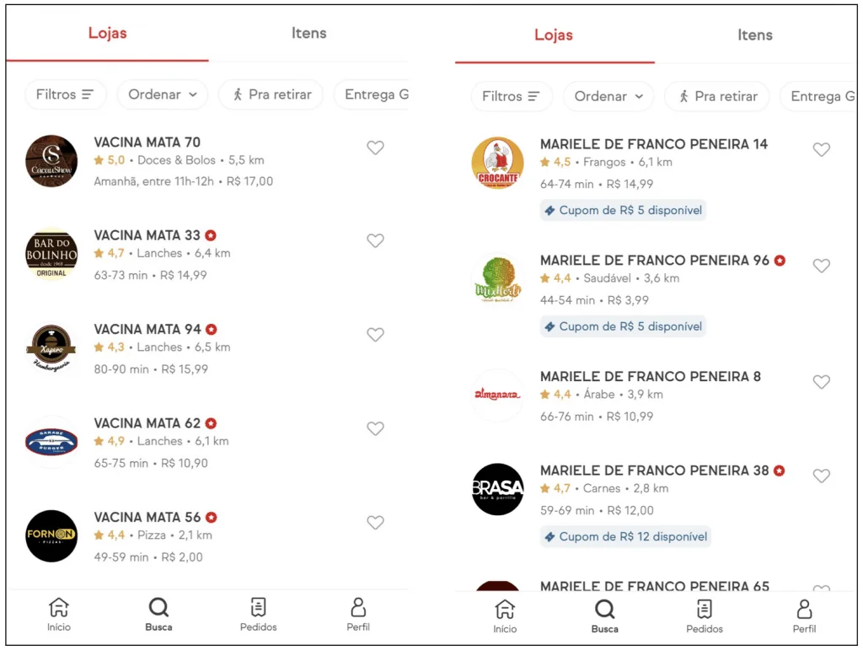Open MARIELE DE FRANCO PENEIRA 96 title

[x=654, y=261]
